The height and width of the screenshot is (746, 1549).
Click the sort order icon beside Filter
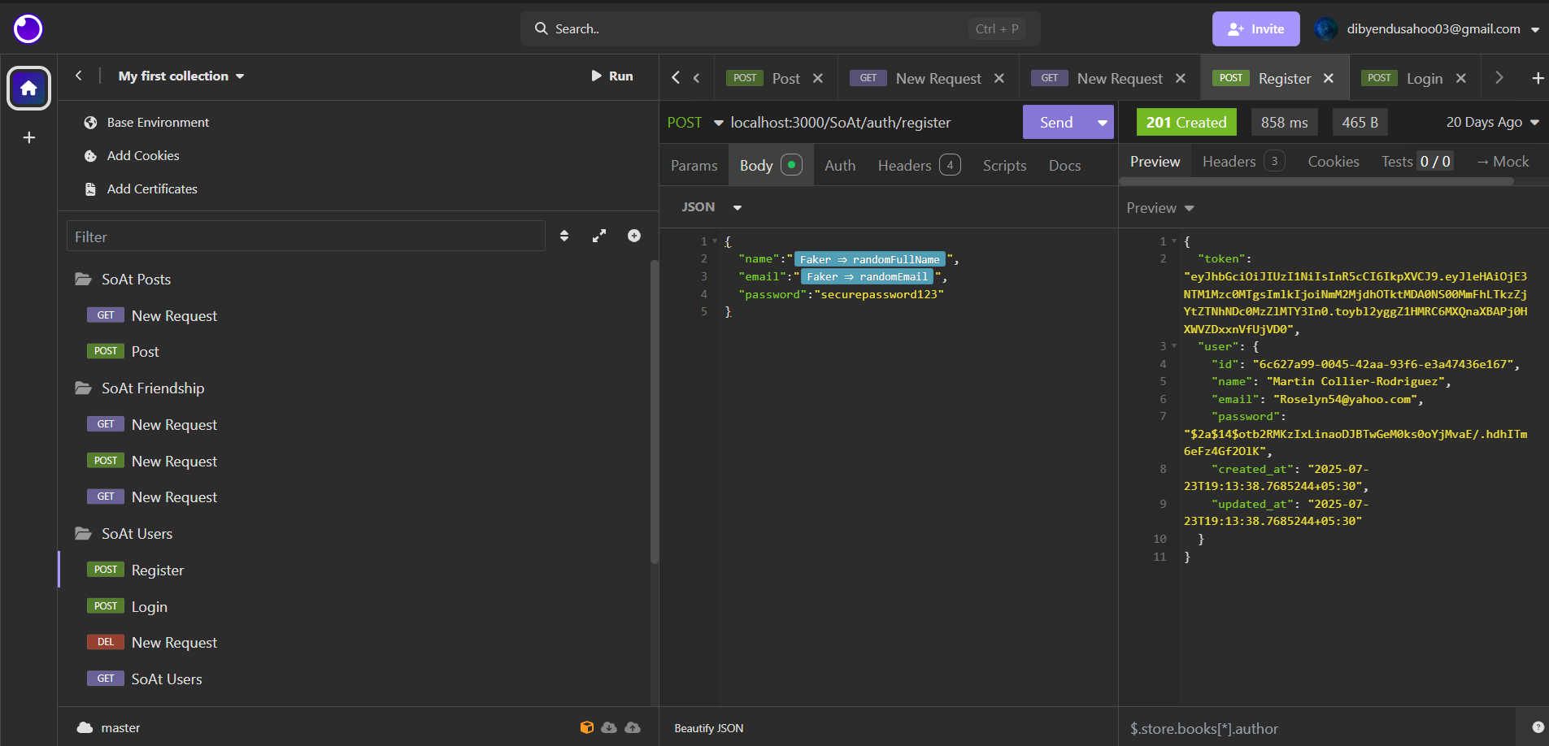point(564,236)
